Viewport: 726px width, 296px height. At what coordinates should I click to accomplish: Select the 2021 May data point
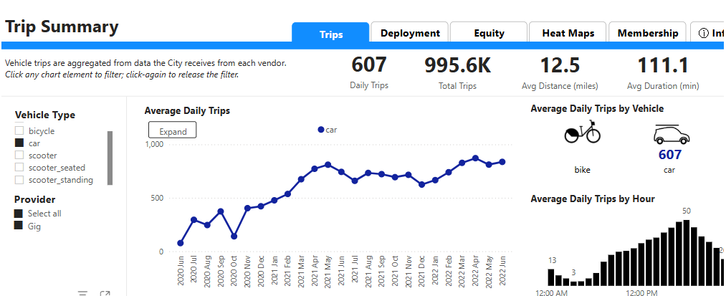pos(328,165)
